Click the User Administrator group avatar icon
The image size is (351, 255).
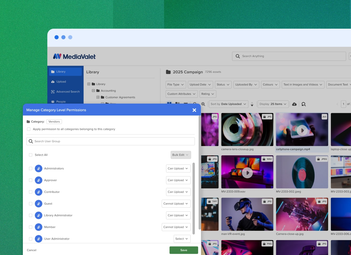pyautogui.click(x=39, y=239)
